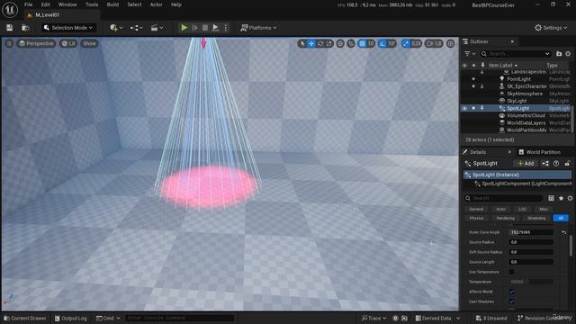Open the File menu
This screenshot has height=324, width=576.
tap(28, 4)
